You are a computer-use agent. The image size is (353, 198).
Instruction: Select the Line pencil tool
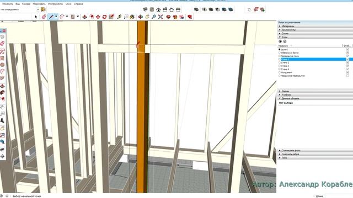click(51, 17)
